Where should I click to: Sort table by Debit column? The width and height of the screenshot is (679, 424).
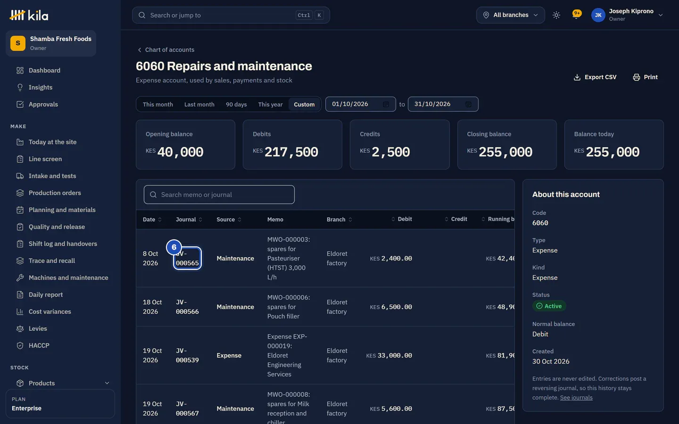point(401,219)
